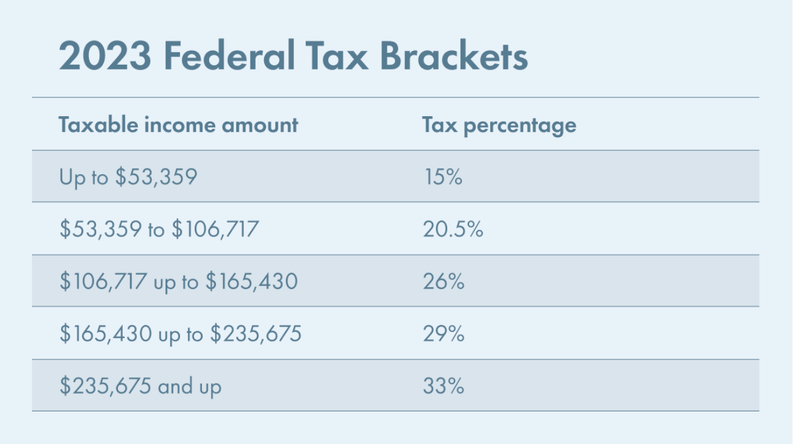Click the year "2023" in the heading
Viewport: 793px width, 444px height.
[x=104, y=57]
